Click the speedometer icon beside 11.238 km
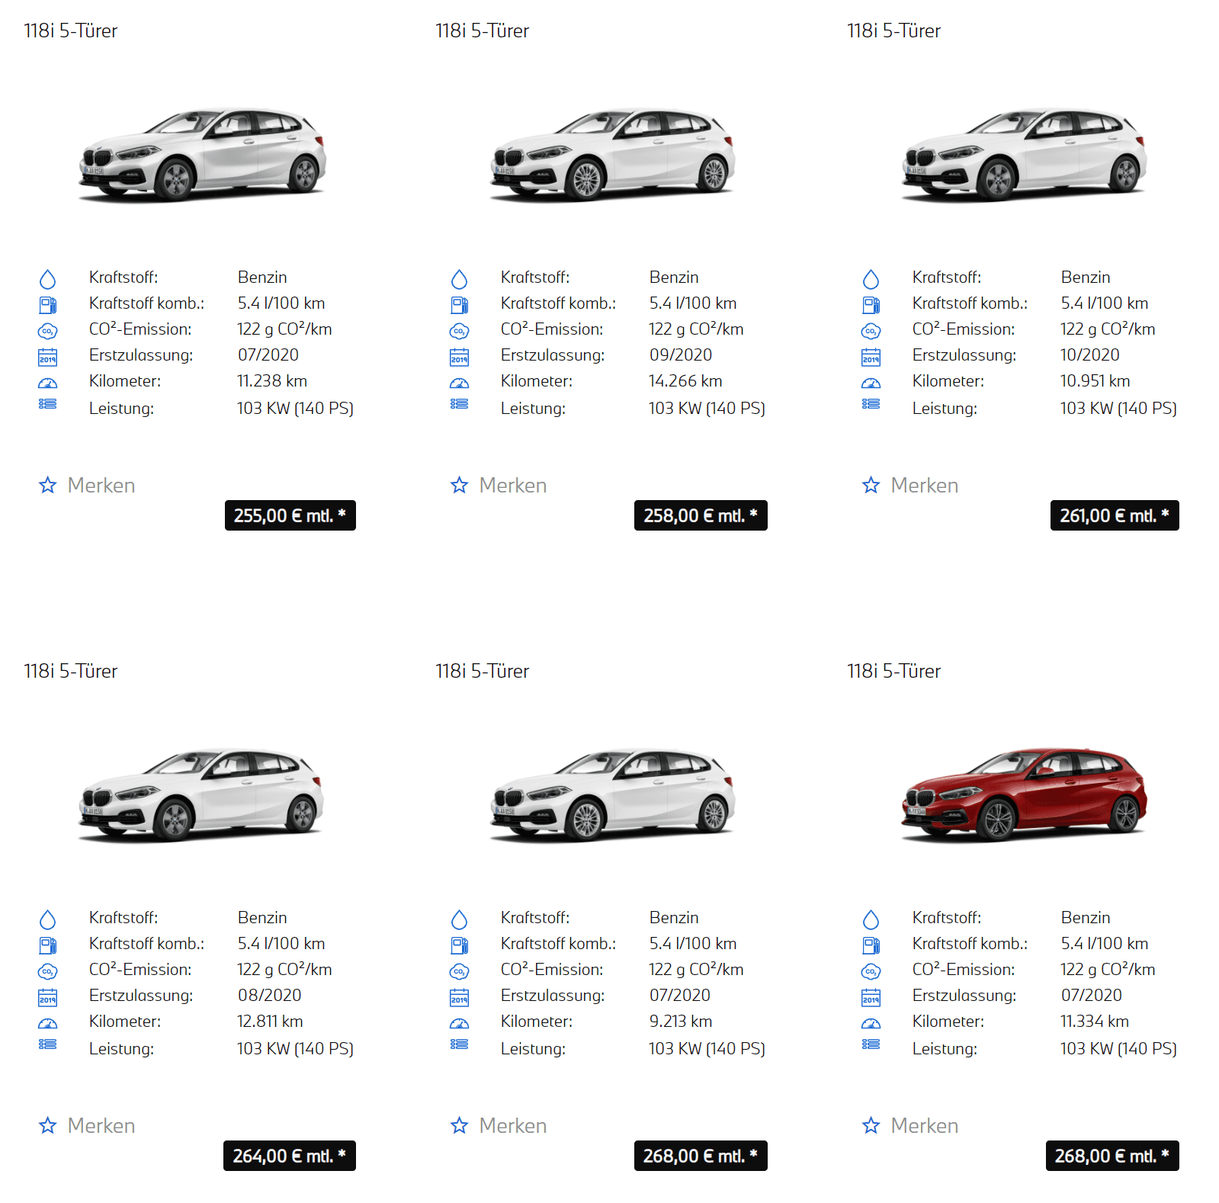Screen dimensions: 1219x1203 pyautogui.click(x=47, y=383)
